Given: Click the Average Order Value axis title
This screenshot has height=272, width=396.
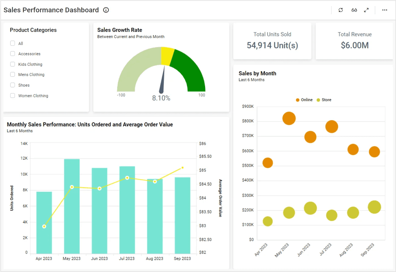Looking at the screenshot, I should 220,198.
